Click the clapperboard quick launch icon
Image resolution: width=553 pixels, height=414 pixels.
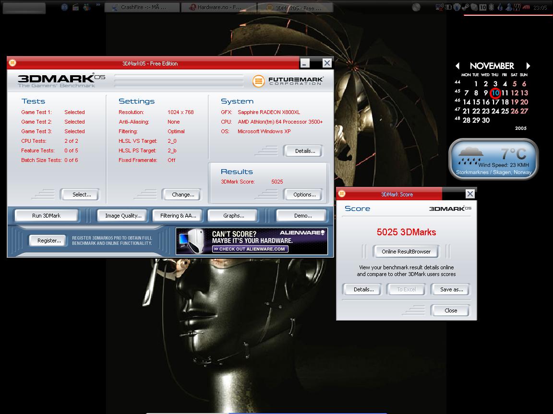pos(75,7)
